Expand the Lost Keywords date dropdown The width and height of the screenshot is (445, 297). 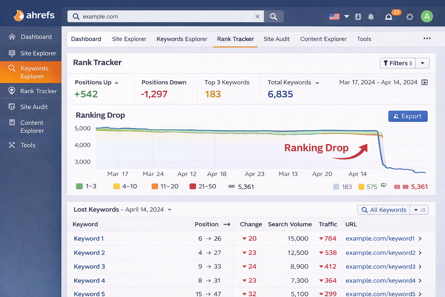tap(169, 210)
